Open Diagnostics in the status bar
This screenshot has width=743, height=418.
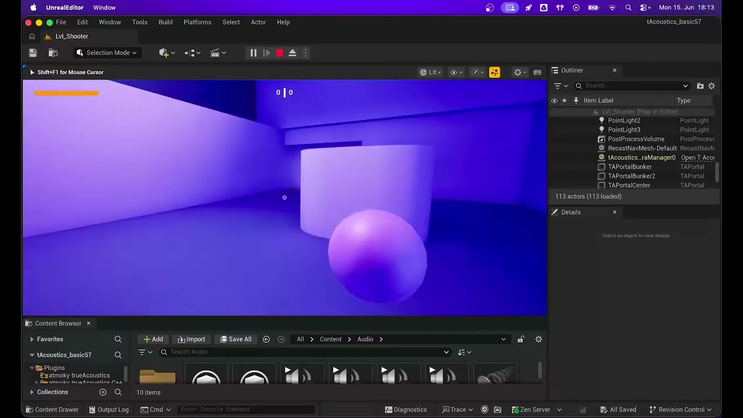click(x=406, y=409)
